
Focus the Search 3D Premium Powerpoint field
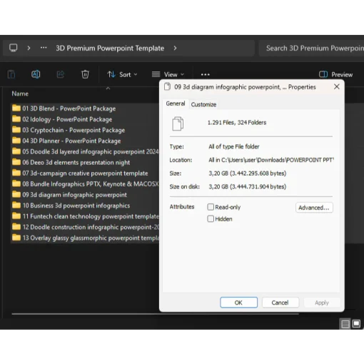311,48
